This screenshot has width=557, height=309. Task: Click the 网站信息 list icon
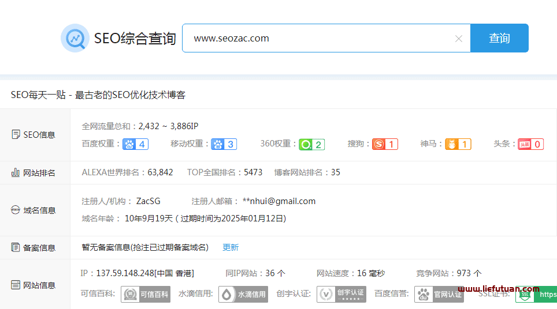(15, 285)
